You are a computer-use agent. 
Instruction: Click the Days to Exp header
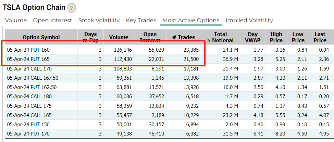point(90,37)
